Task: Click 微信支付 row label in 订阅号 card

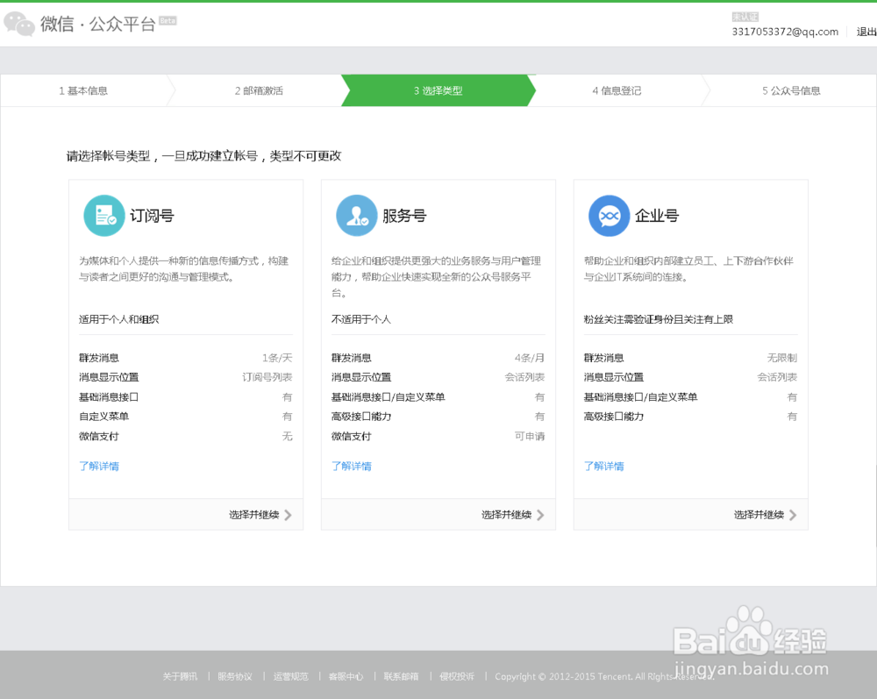Action: (98, 436)
